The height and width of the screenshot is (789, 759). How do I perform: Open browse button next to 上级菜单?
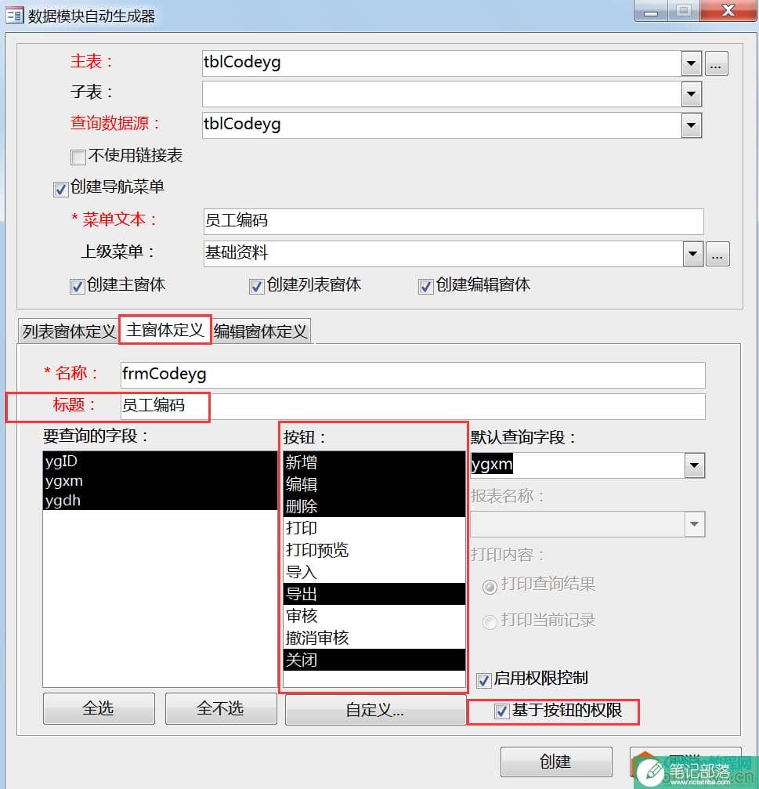[x=717, y=254]
